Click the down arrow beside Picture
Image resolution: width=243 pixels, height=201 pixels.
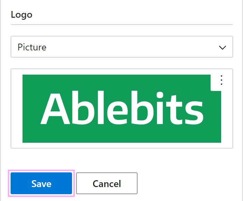pos(223,47)
